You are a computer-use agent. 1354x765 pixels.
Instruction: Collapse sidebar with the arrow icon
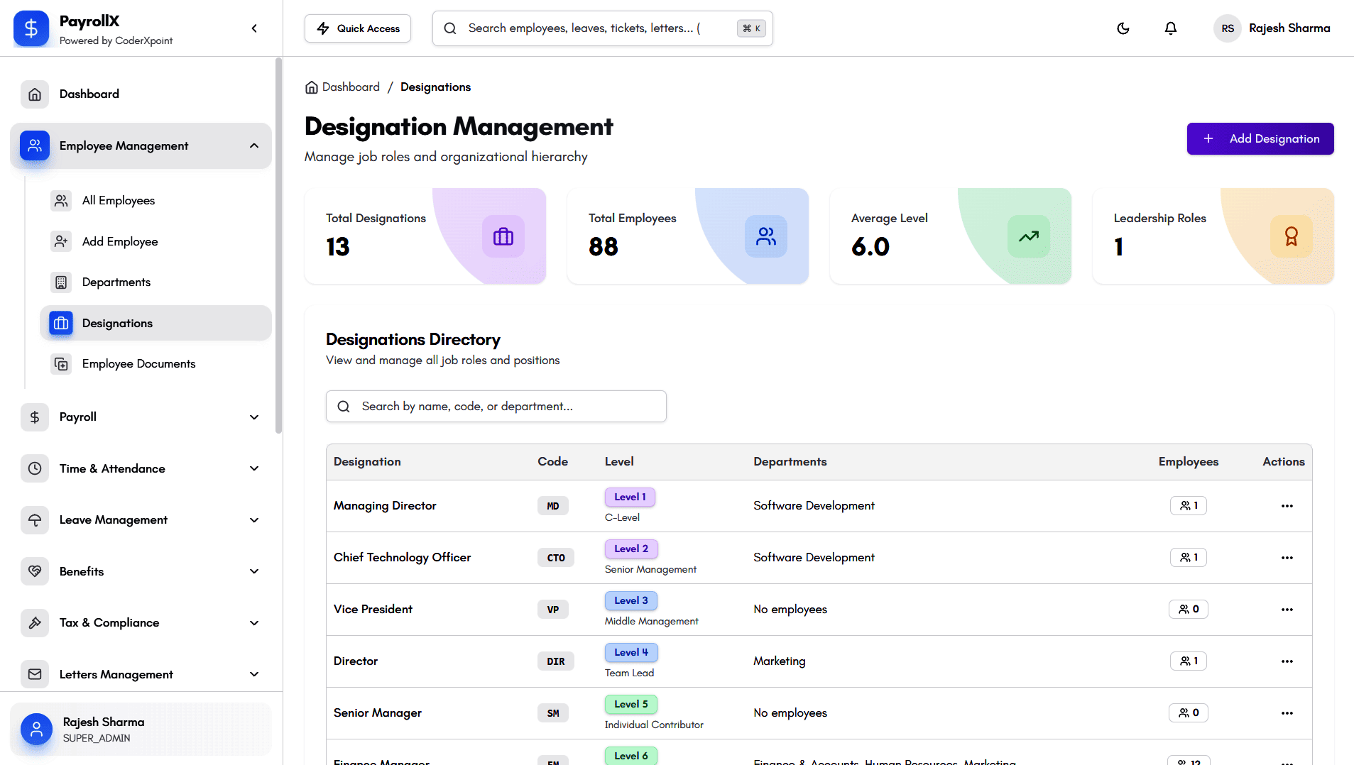click(x=254, y=28)
